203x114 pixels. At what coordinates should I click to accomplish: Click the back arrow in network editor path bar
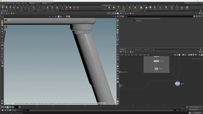coord(121,52)
